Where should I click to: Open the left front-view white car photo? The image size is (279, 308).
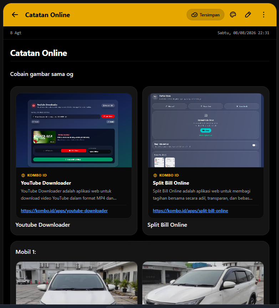pos(77,283)
